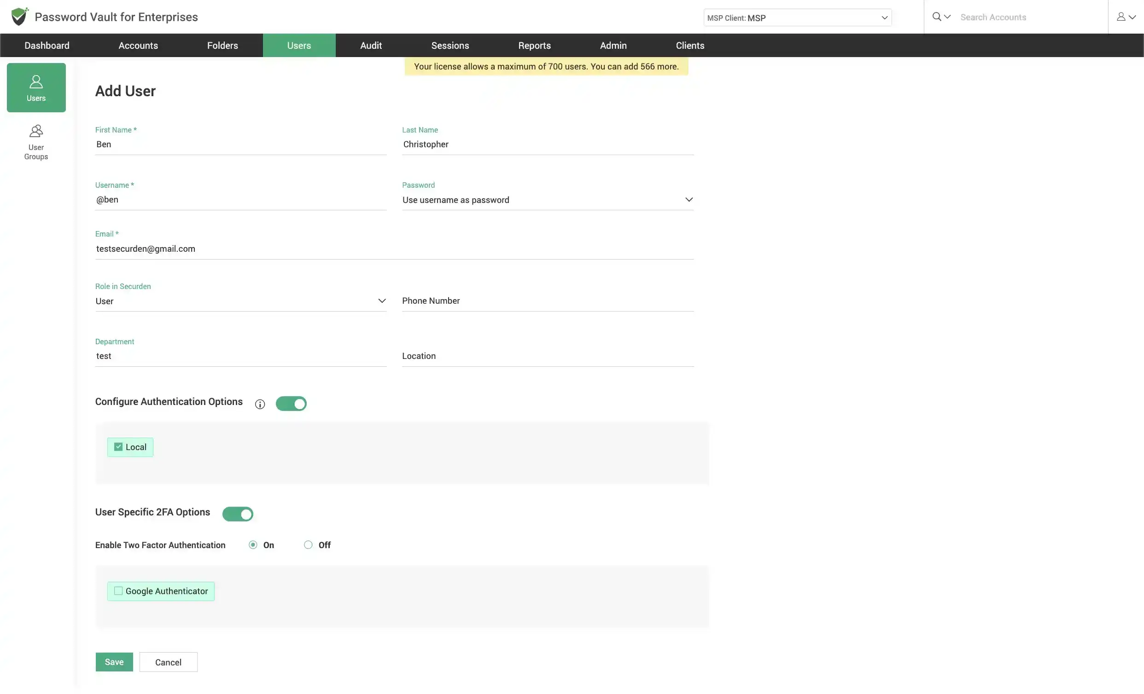Click the Last Name field

pyautogui.click(x=548, y=144)
